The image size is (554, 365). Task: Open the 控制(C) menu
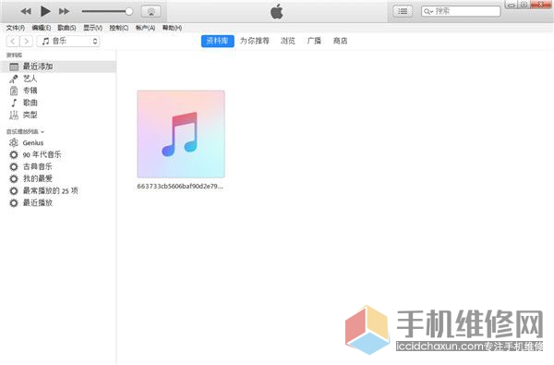(119, 28)
